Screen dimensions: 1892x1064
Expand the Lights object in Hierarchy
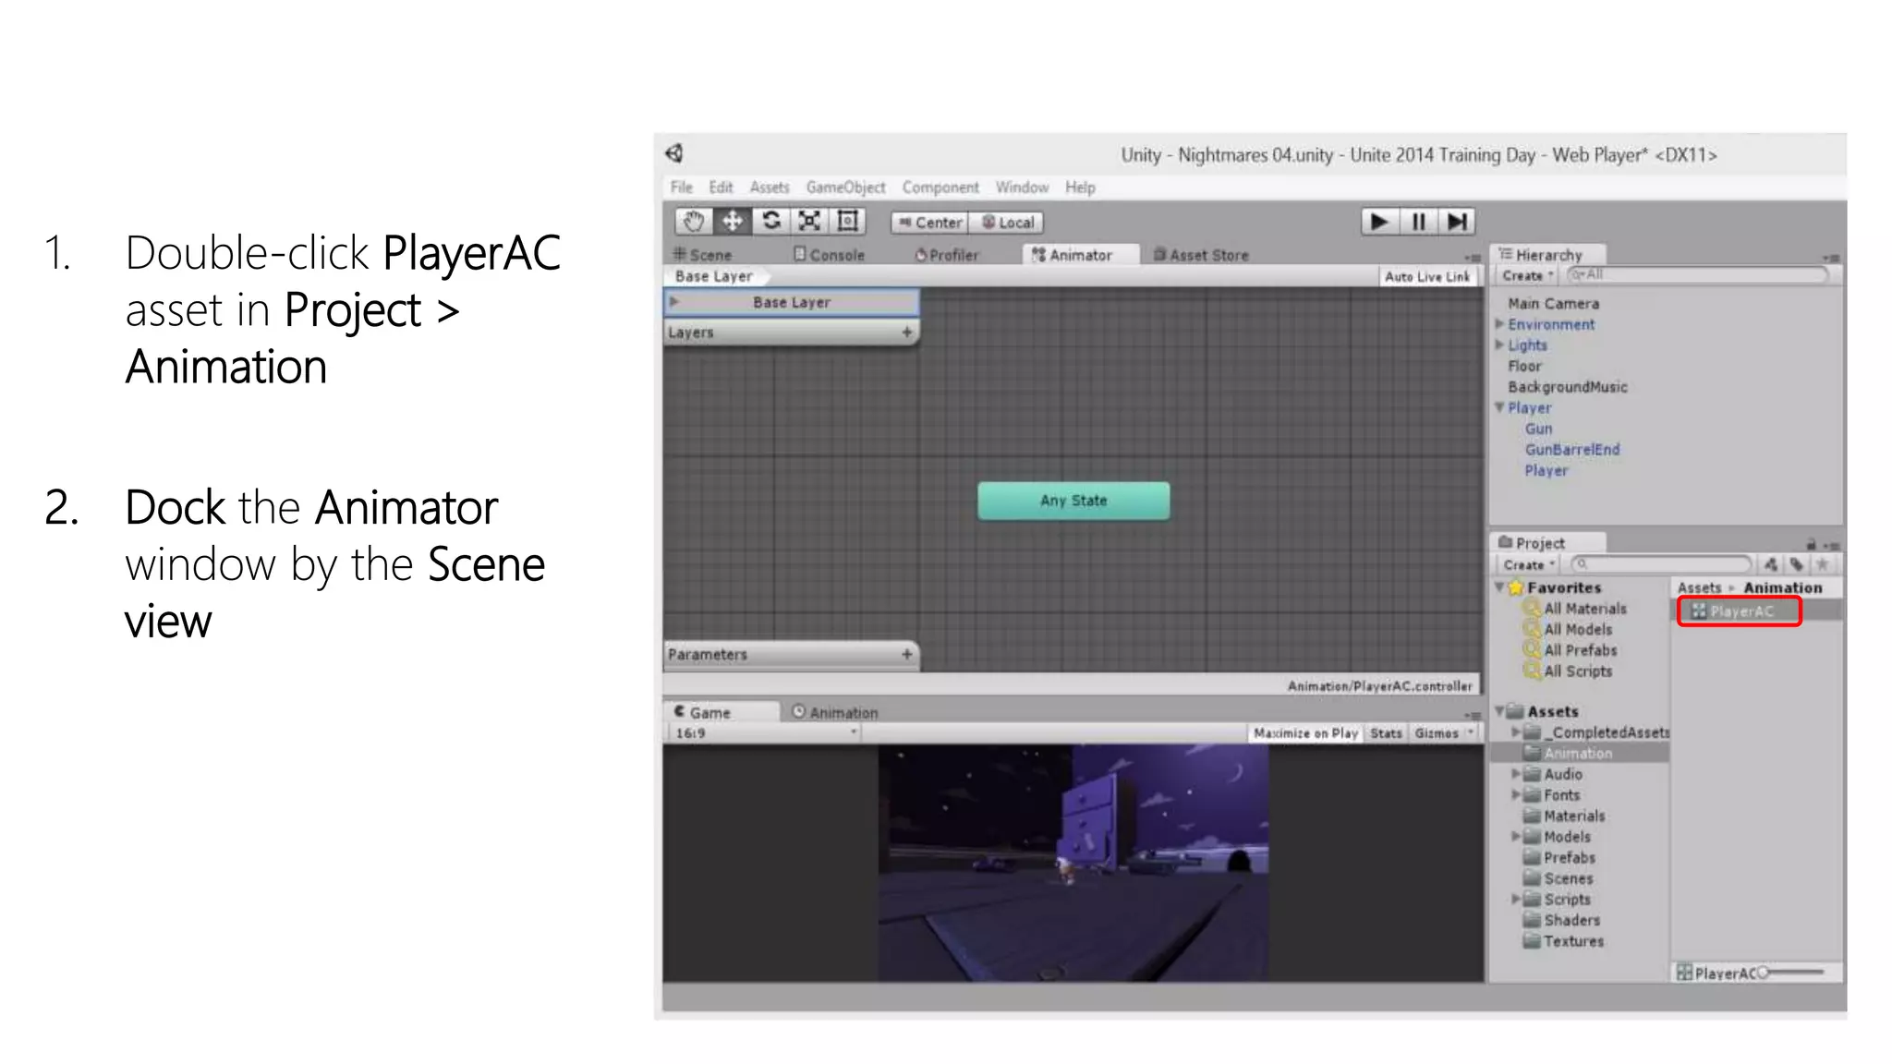tap(1500, 345)
